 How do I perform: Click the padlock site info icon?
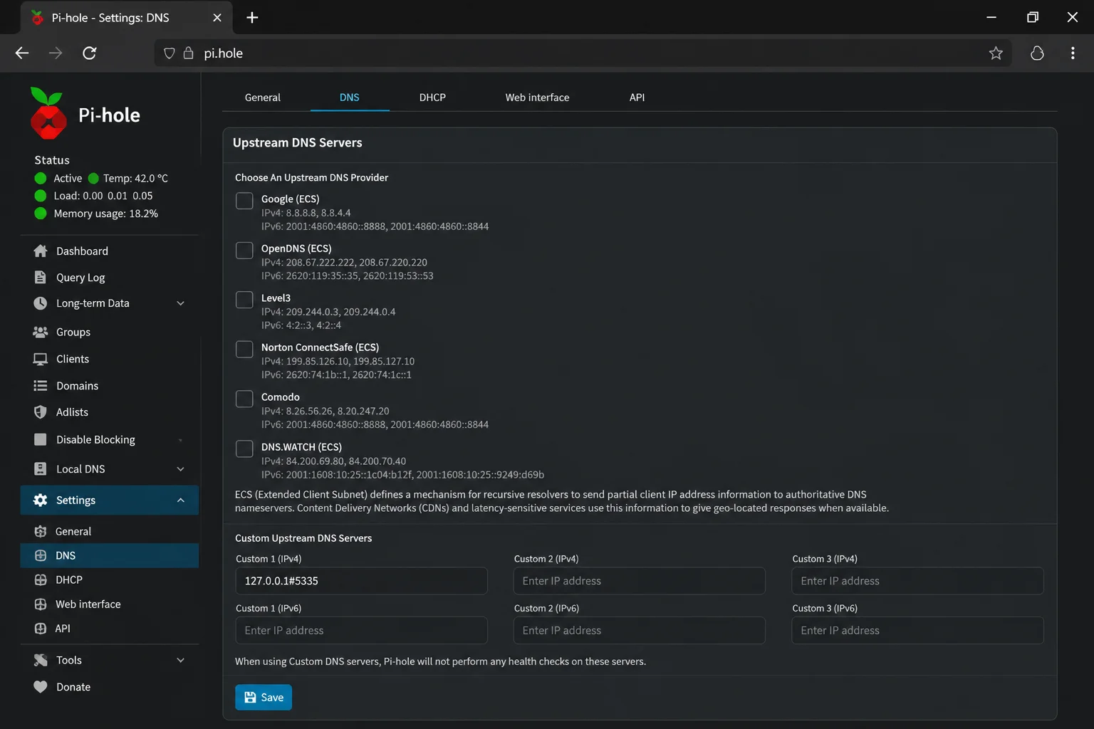pyautogui.click(x=188, y=53)
